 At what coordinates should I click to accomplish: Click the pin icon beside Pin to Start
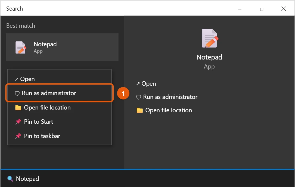18,121
